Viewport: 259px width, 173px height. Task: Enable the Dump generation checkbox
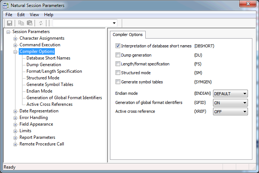pyautogui.click(x=118, y=55)
